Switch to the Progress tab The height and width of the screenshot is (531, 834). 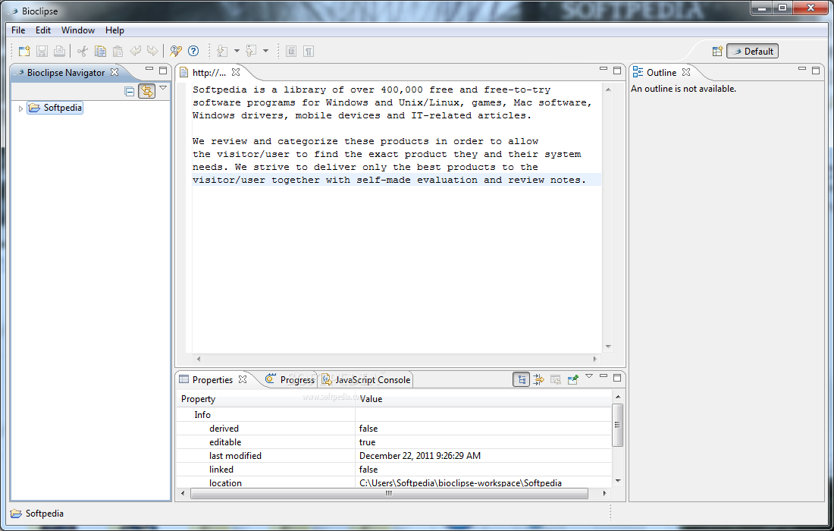click(290, 380)
